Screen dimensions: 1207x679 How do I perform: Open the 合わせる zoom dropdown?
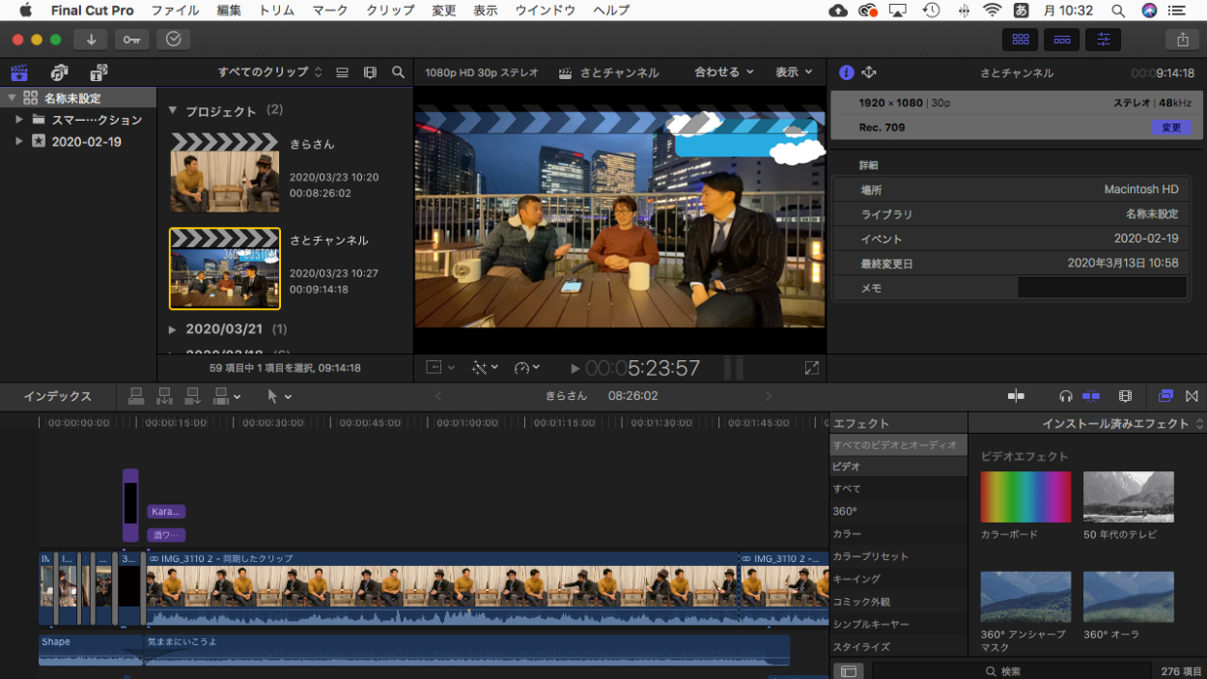[723, 72]
